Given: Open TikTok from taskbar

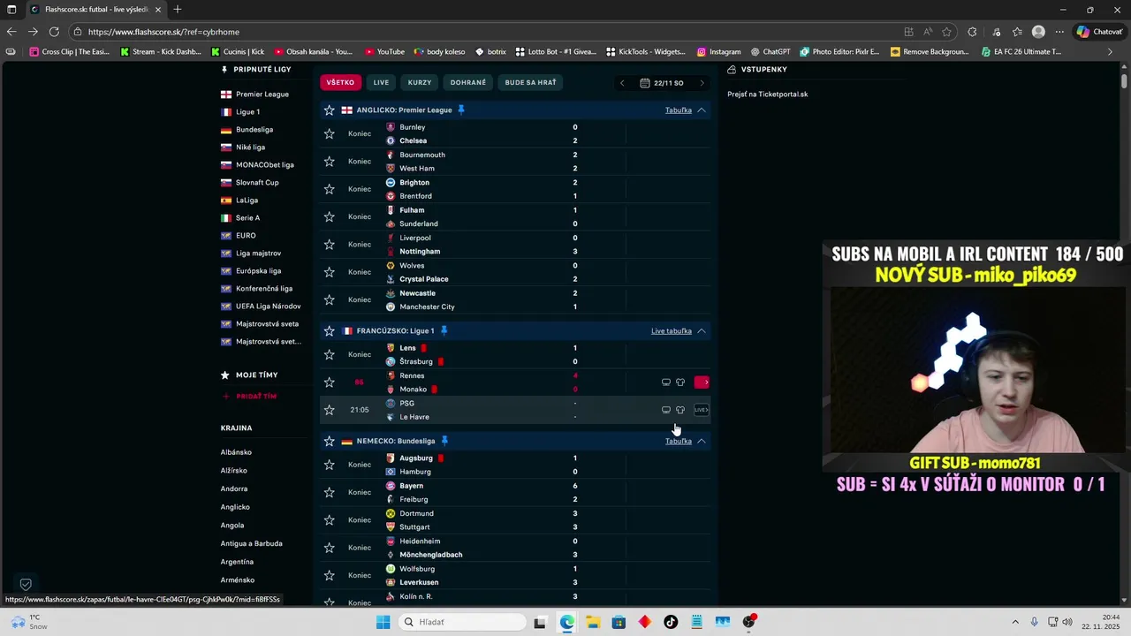Looking at the screenshot, I should point(671,622).
